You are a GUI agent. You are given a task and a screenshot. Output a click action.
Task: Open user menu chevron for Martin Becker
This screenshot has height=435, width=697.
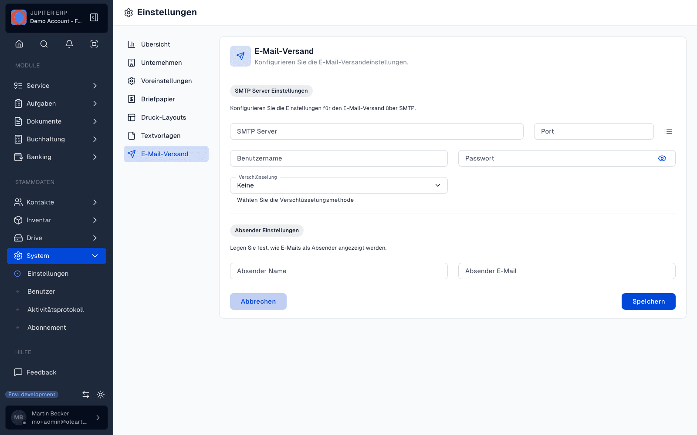click(x=98, y=418)
